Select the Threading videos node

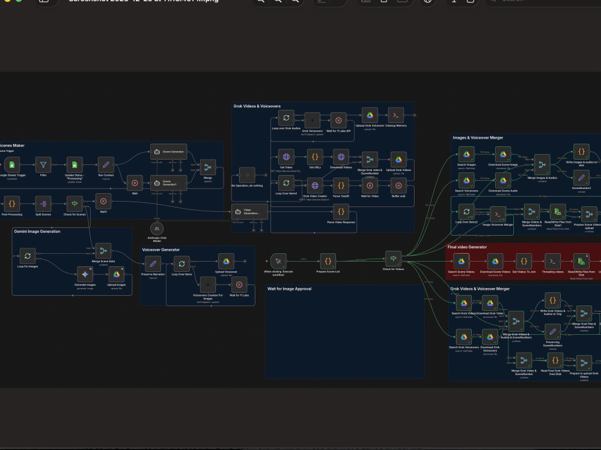coord(552,262)
